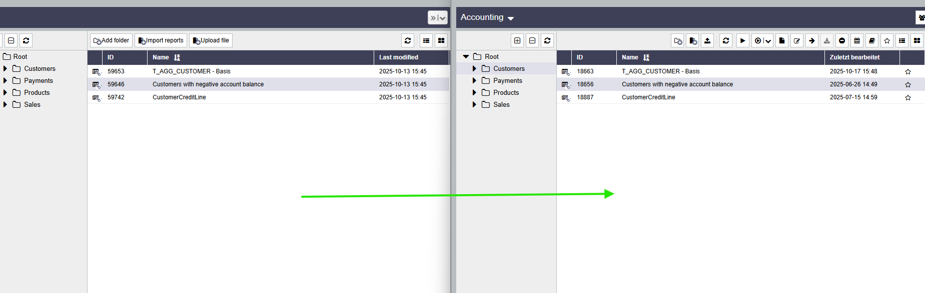The width and height of the screenshot is (925, 293).
Task: Select the Payments folder in right tree
Action: pyautogui.click(x=507, y=81)
